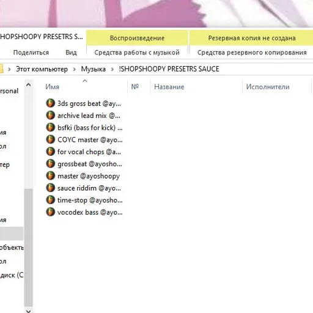Sort by Исполнители column header
313x313 pixels.
click(268, 87)
